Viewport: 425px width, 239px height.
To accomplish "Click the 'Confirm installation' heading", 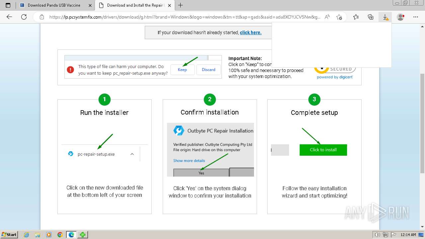I will tap(210, 112).
